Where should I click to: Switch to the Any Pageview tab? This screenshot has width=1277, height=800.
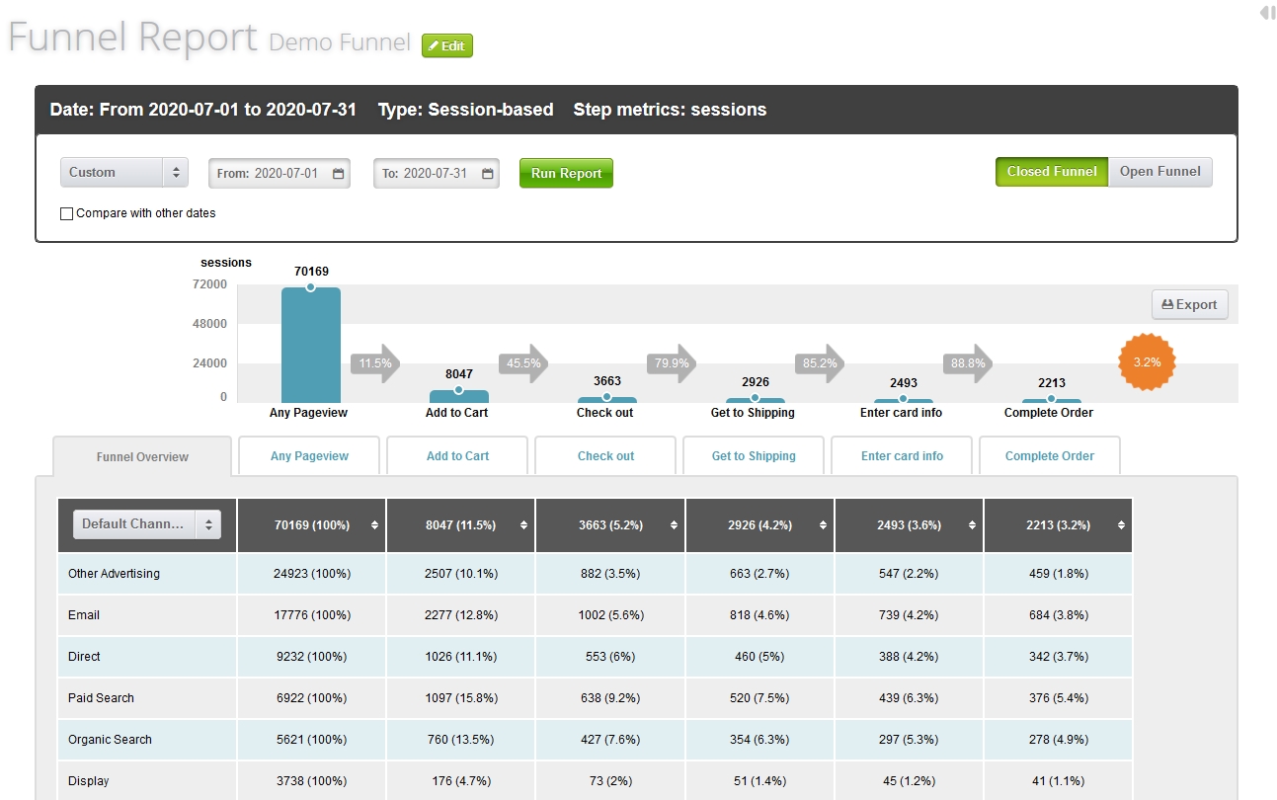(x=309, y=456)
